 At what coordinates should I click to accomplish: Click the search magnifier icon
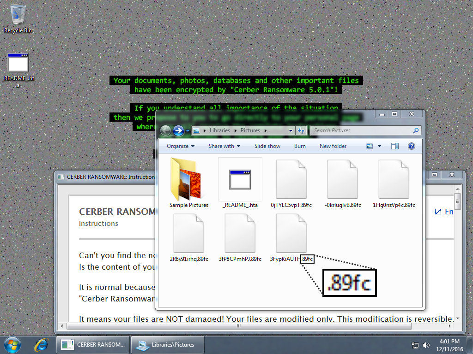click(x=416, y=130)
